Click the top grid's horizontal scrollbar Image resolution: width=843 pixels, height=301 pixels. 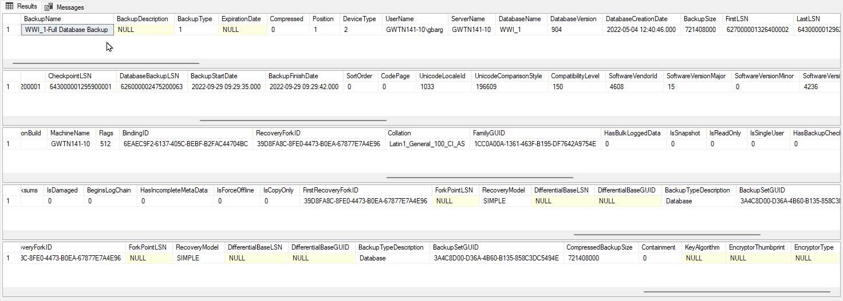[x=105, y=63]
